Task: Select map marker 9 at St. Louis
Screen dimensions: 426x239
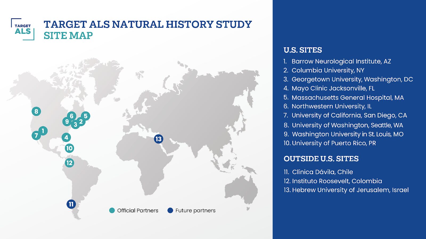Action: pyautogui.click(x=67, y=121)
